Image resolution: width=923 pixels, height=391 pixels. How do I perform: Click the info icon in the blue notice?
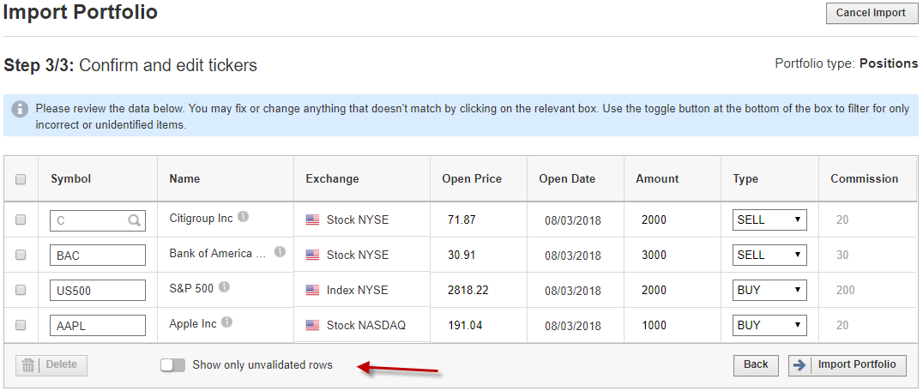[21, 110]
